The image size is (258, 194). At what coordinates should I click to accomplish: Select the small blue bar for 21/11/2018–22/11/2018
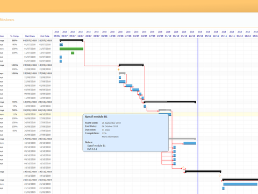tap(223, 188)
